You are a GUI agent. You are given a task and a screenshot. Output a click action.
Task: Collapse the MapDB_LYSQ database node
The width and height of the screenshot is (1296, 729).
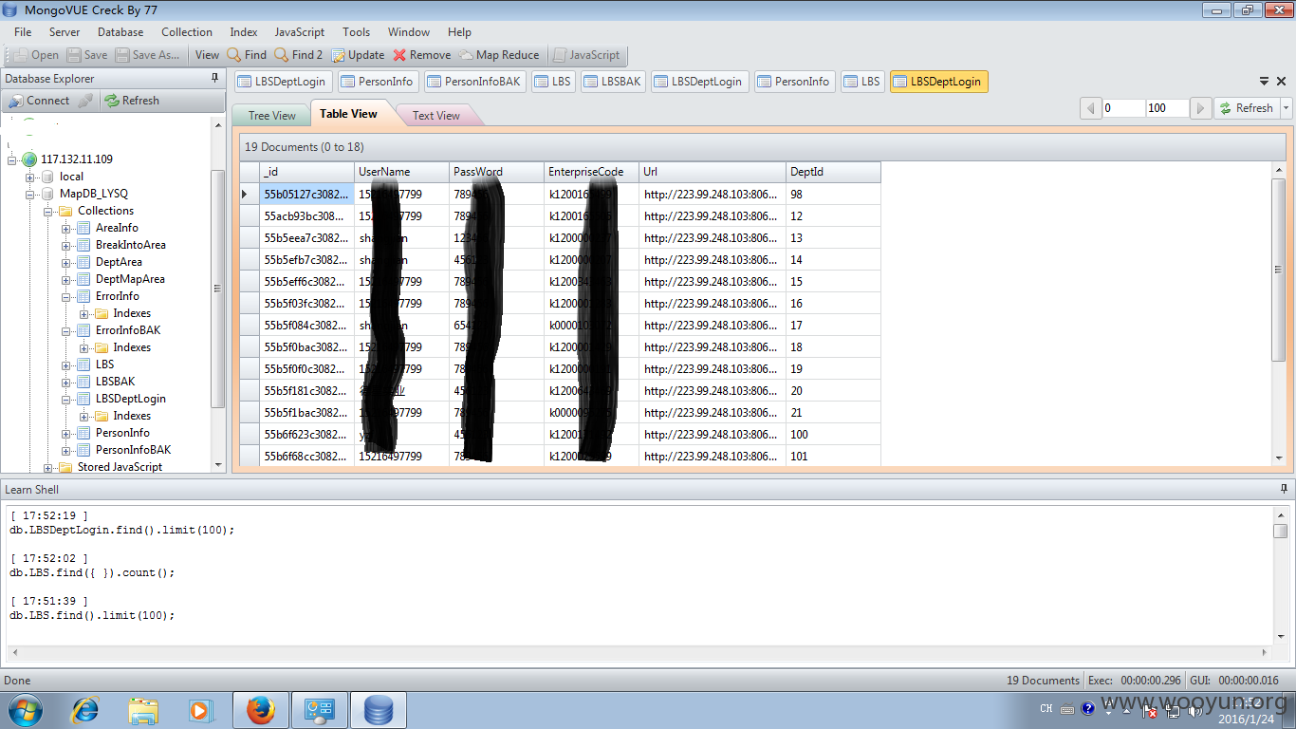[x=30, y=194]
